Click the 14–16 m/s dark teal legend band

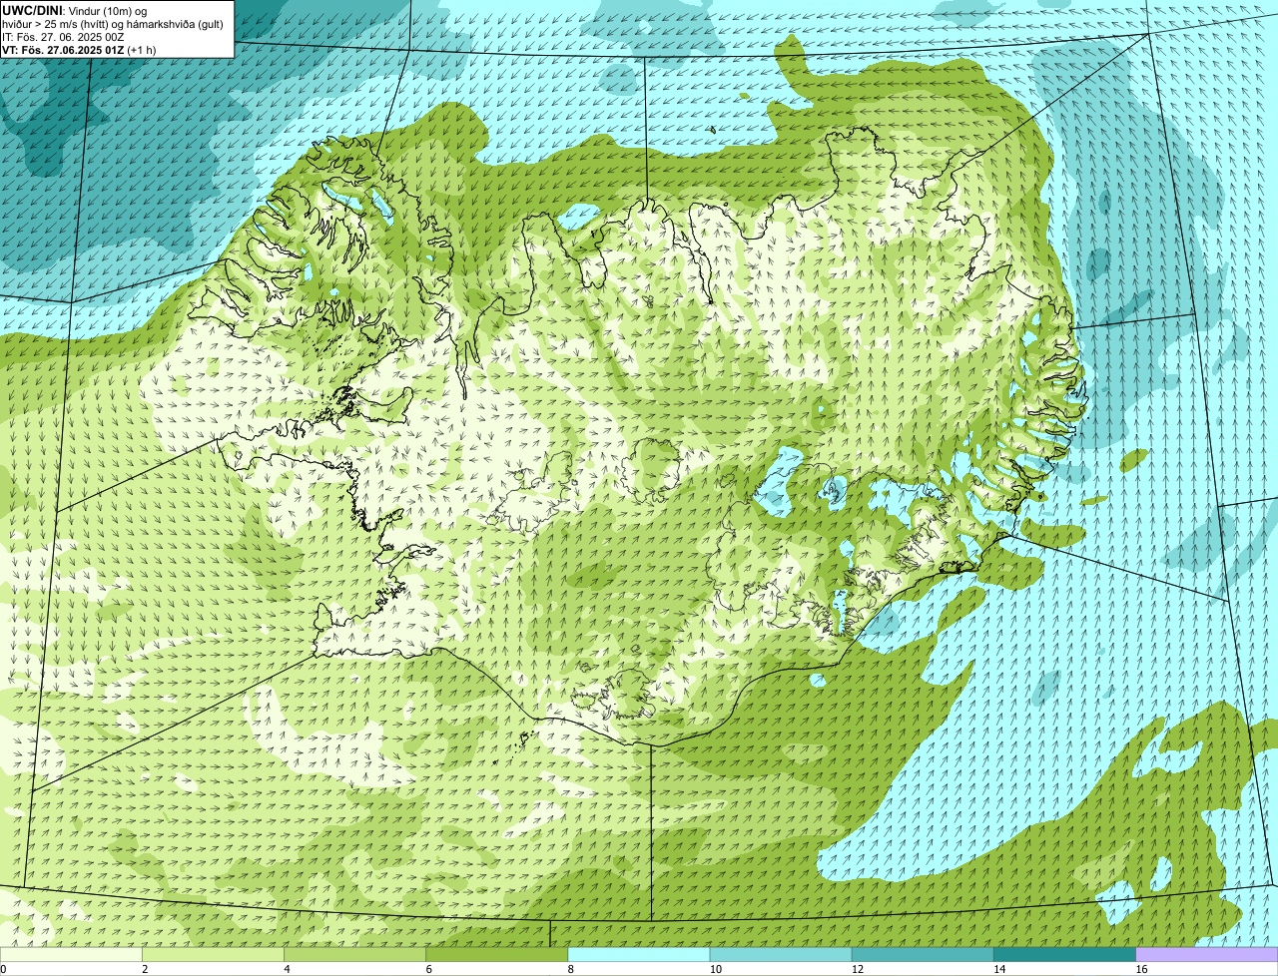tap(1064, 954)
